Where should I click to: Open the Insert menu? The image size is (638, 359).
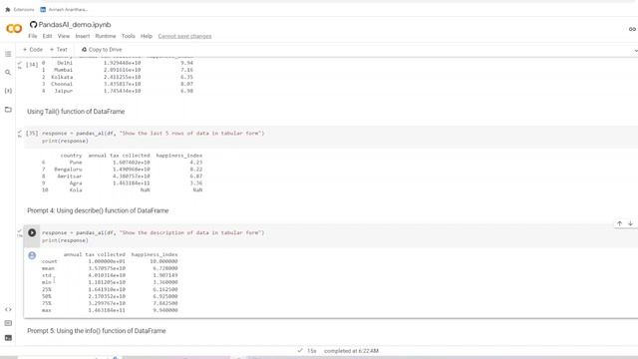click(82, 36)
